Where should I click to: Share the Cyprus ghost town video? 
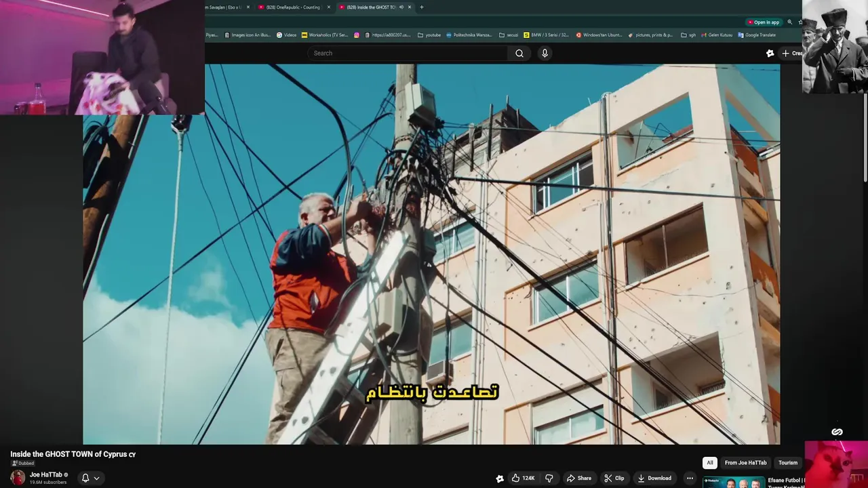[579, 478]
